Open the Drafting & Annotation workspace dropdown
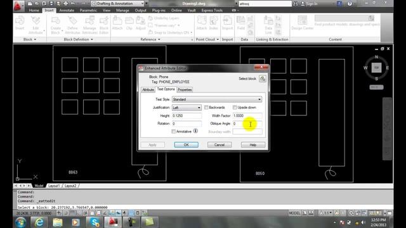The height and width of the screenshot is (228, 406). (x=118, y=4)
